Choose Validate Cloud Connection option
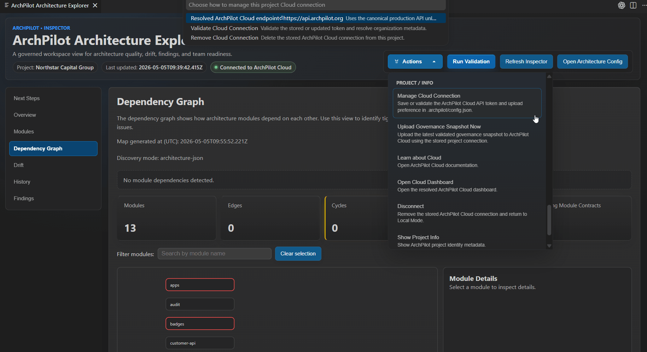647x352 pixels. (316, 28)
